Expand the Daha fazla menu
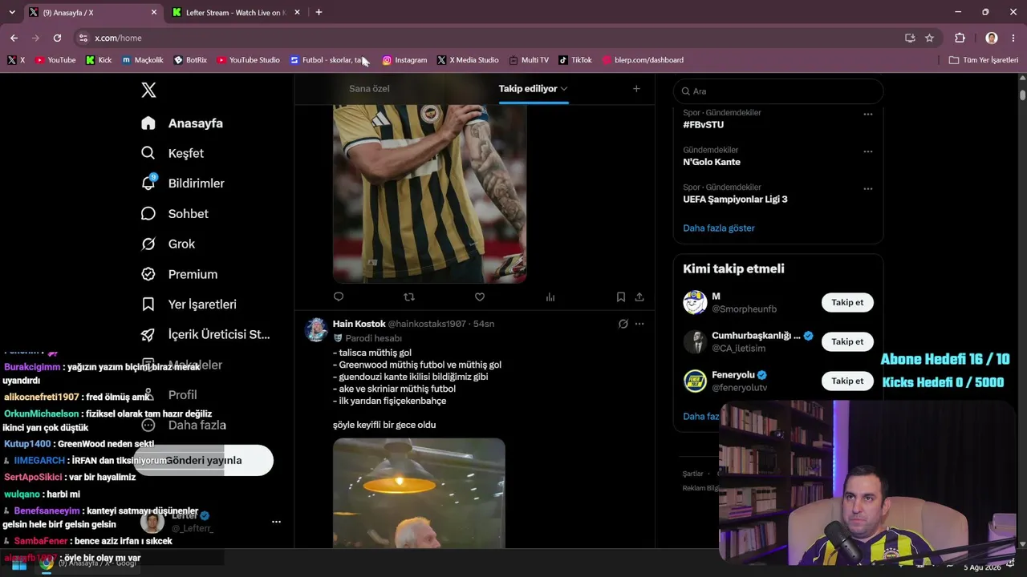 coord(183,425)
